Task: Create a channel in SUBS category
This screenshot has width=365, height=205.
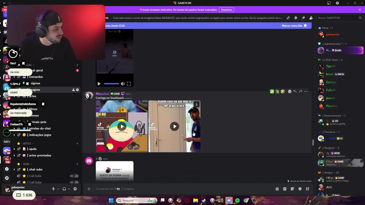Action: 77,164
